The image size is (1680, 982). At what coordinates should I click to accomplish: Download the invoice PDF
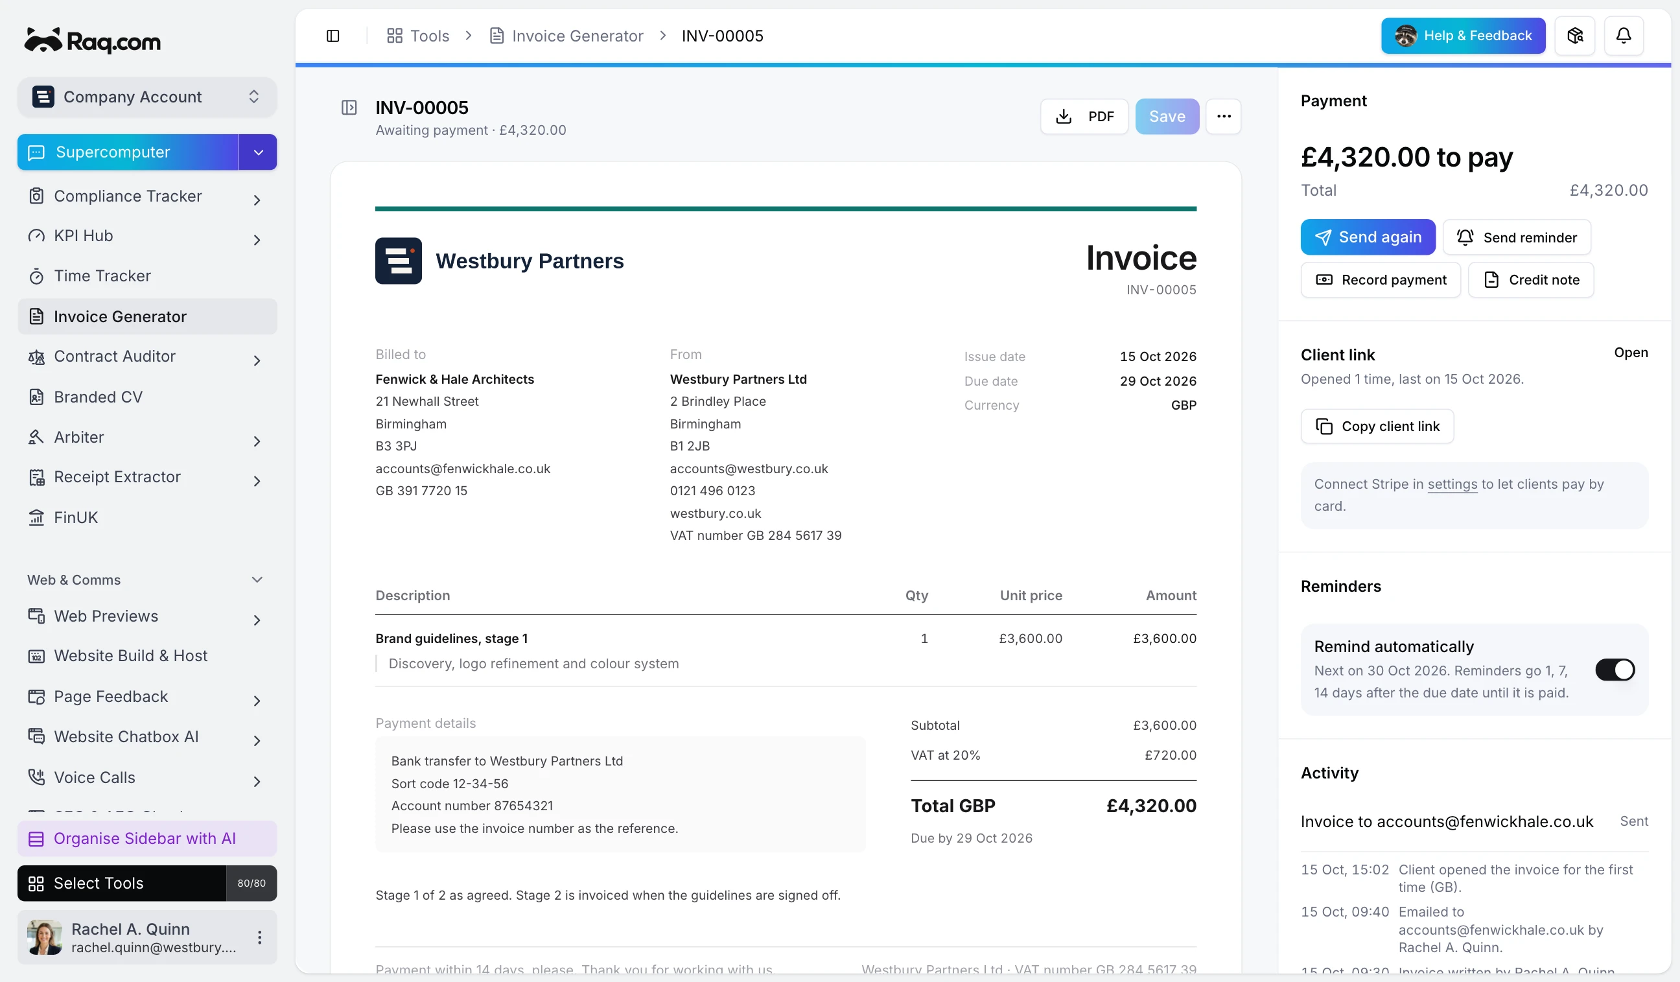[1084, 117]
